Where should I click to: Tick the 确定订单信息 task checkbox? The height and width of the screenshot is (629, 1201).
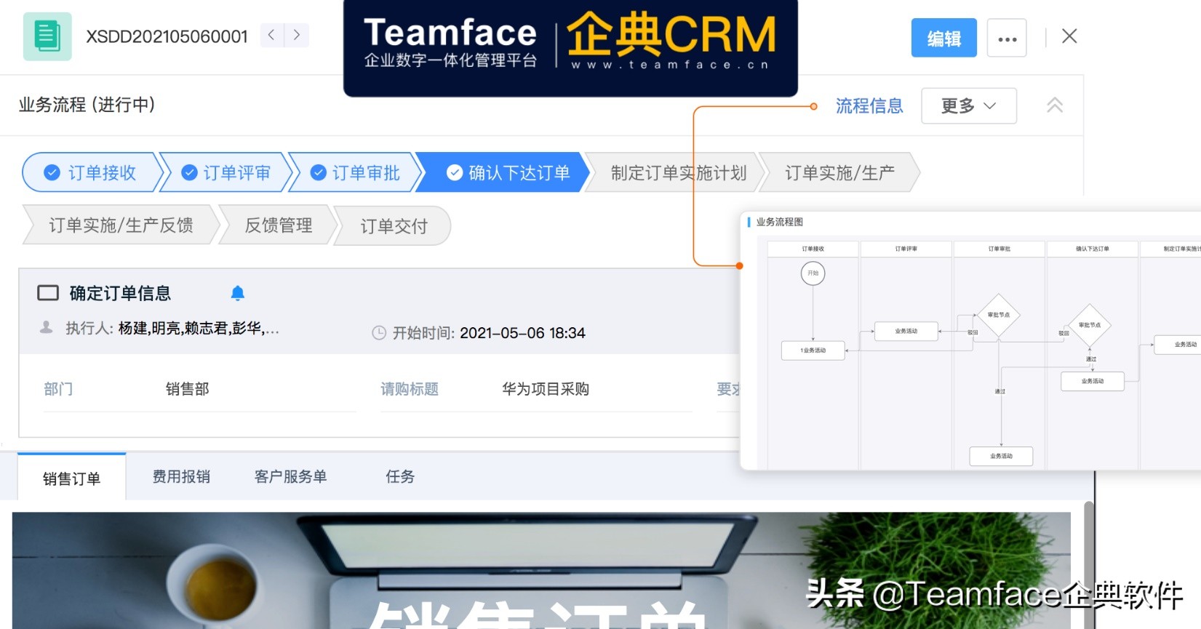(48, 293)
